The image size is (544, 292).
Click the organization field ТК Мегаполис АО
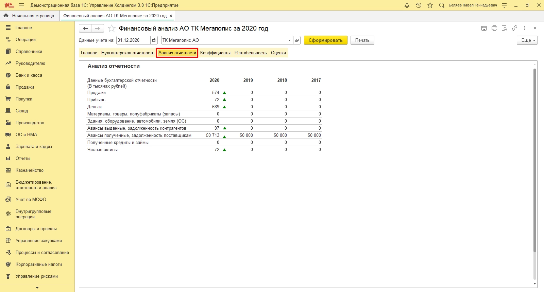click(223, 40)
